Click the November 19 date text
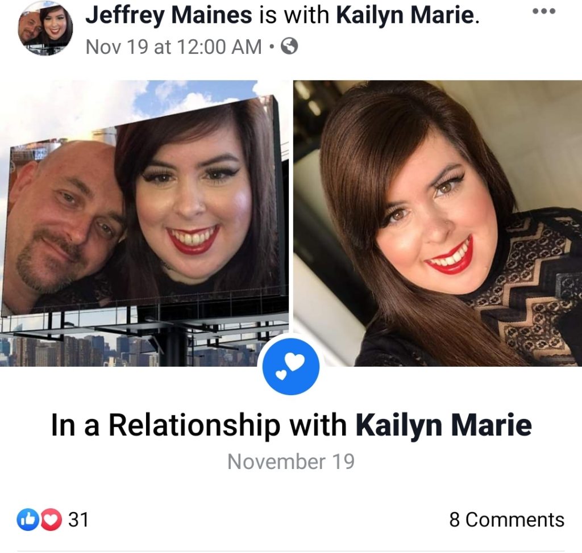Image resolution: width=582 pixels, height=553 pixels. point(291,462)
